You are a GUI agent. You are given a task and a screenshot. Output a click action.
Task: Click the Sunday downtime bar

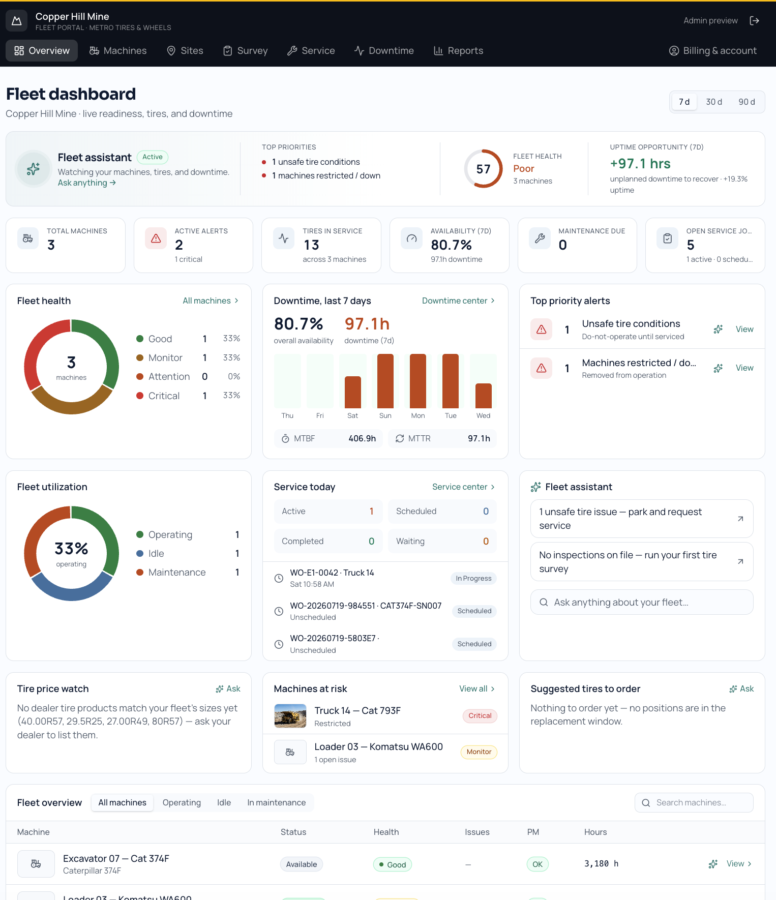(x=385, y=381)
